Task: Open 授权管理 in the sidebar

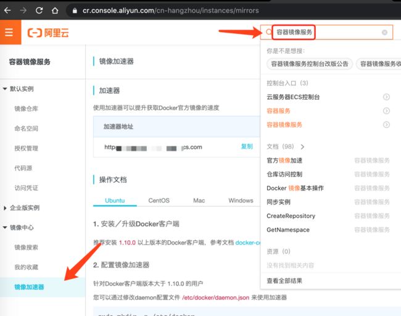Action: 26,148
